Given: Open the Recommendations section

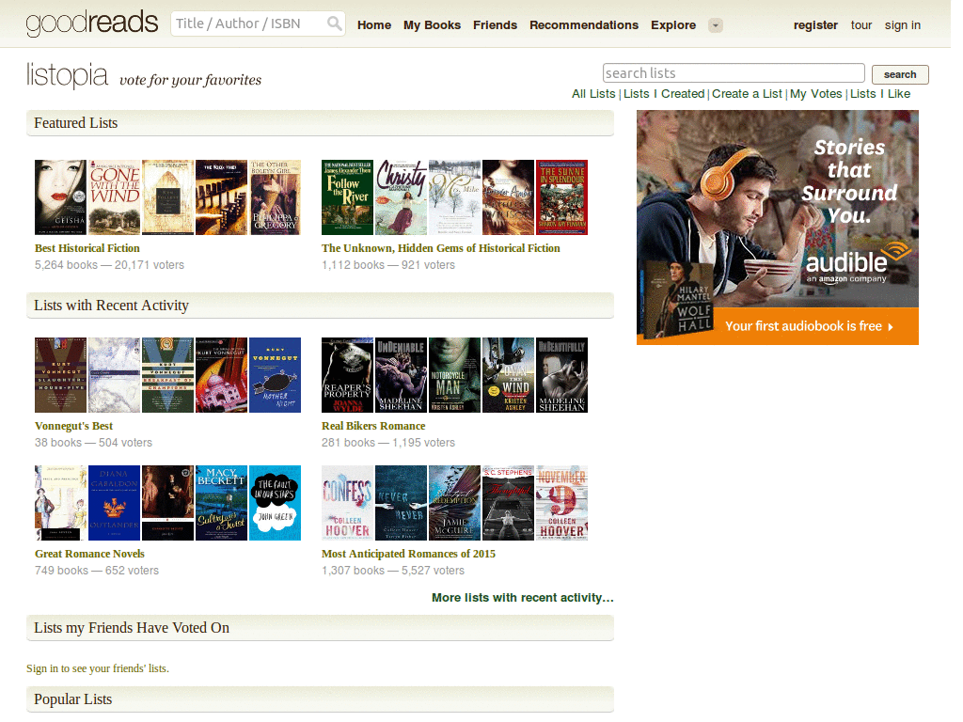Looking at the screenshot, I should click(584, 25).
